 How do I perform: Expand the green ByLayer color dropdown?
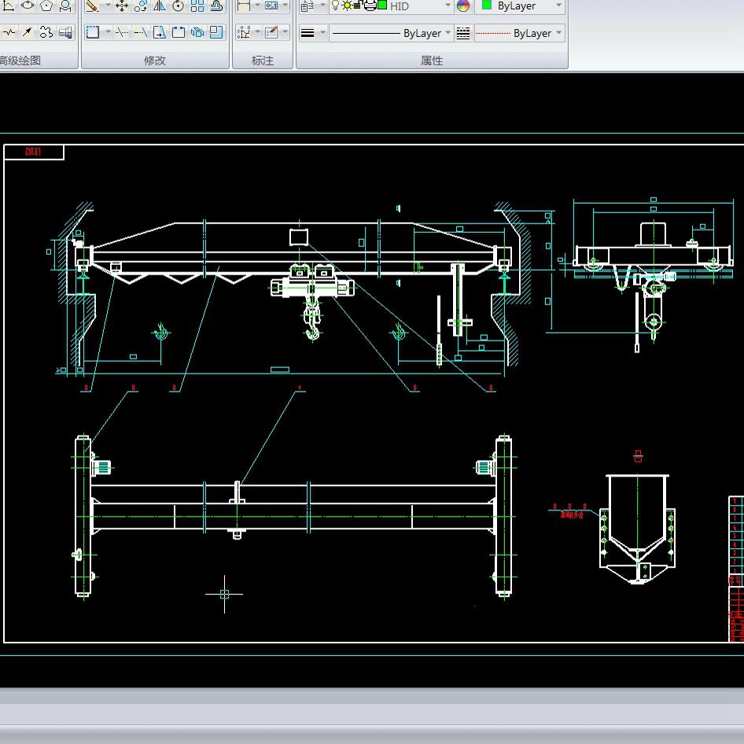click(x=558, y=6)
